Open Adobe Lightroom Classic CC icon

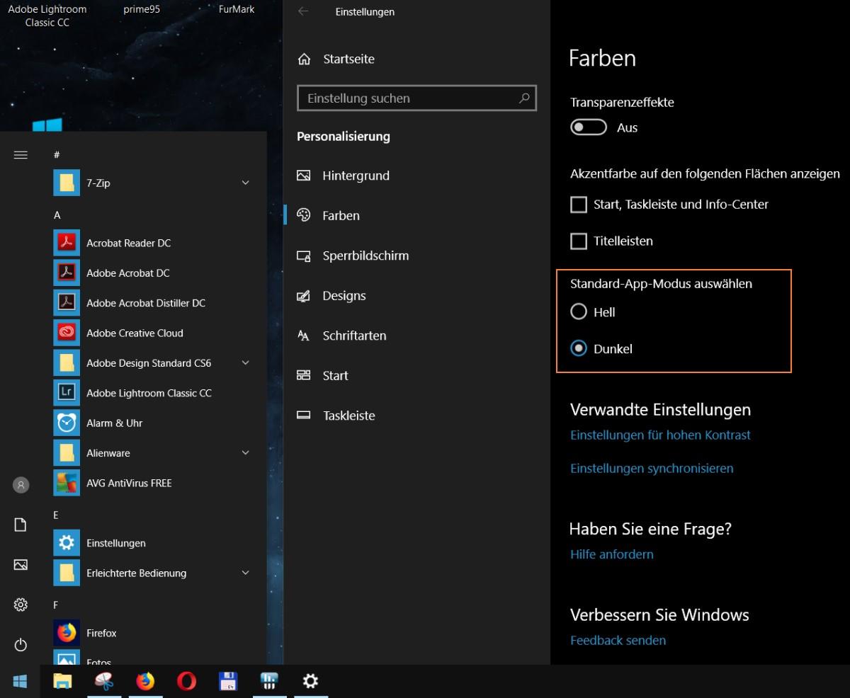click(x=67, y=393)
